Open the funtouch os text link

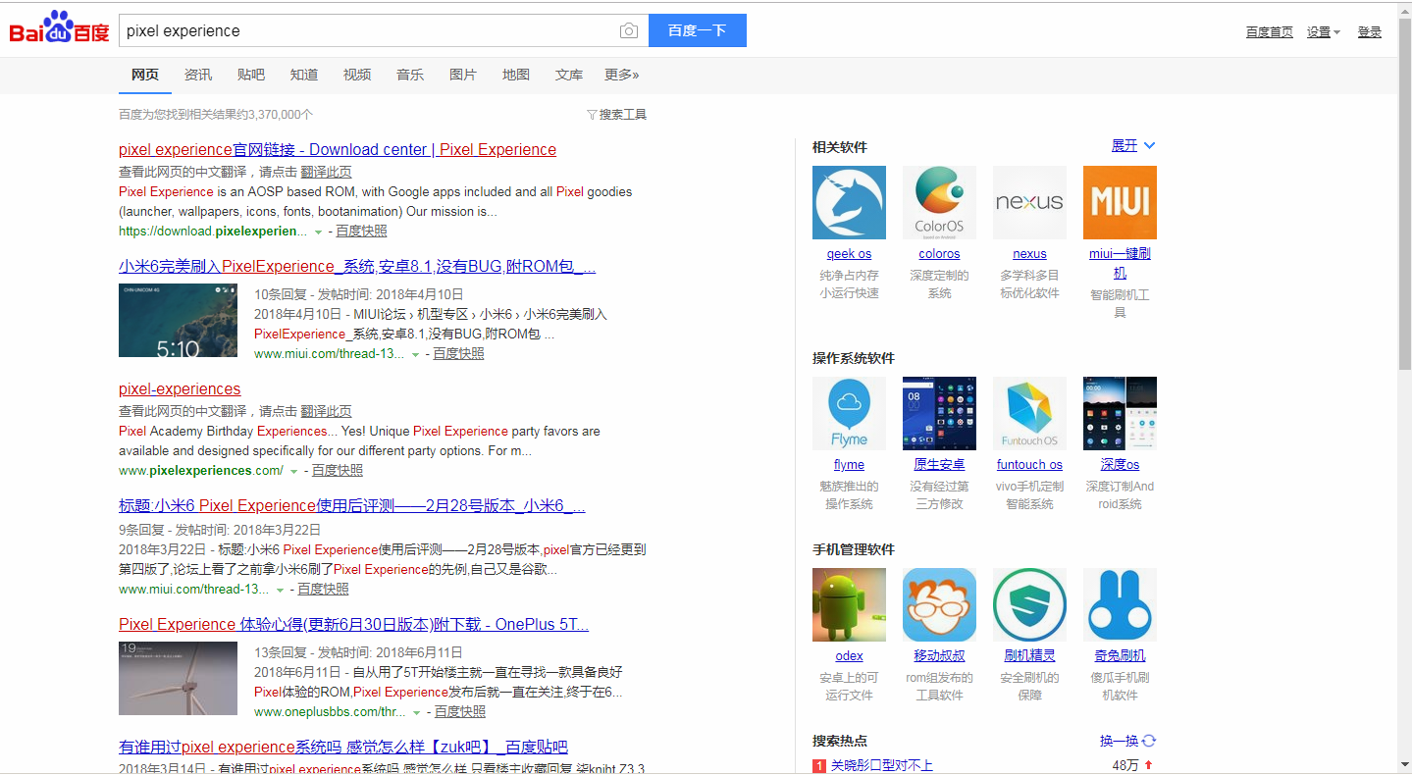pyautogui.click(x=1029, y=465)
